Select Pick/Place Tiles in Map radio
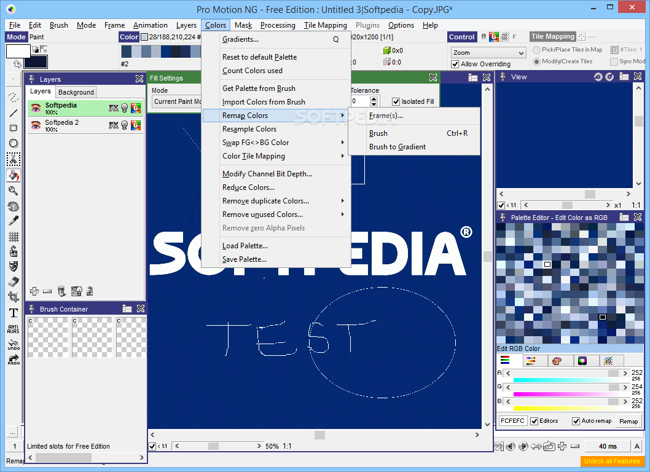650x472 pixels. (537, 50)
